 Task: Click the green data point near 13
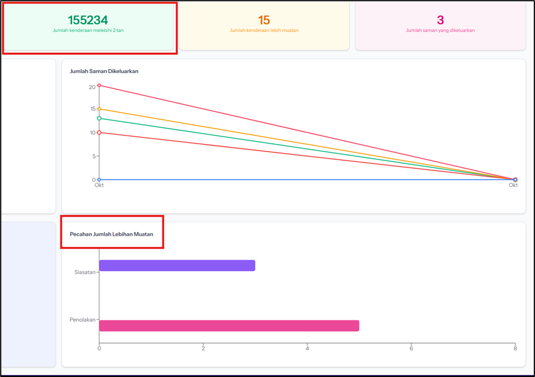coord(99,118)
